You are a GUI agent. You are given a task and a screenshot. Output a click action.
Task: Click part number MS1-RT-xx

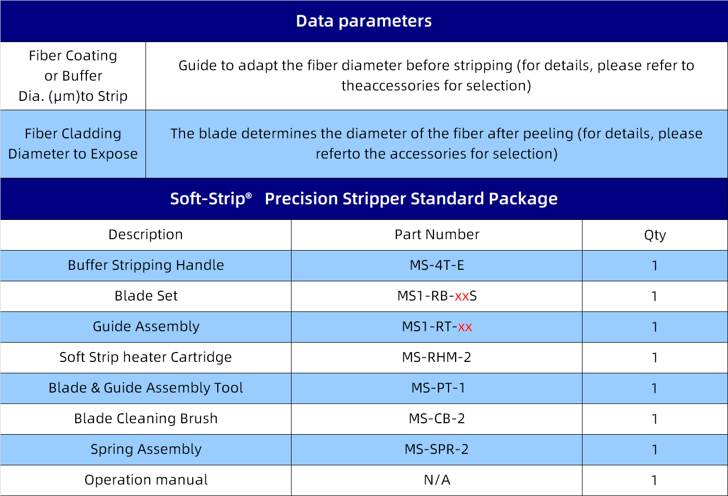tap(437, 327)
